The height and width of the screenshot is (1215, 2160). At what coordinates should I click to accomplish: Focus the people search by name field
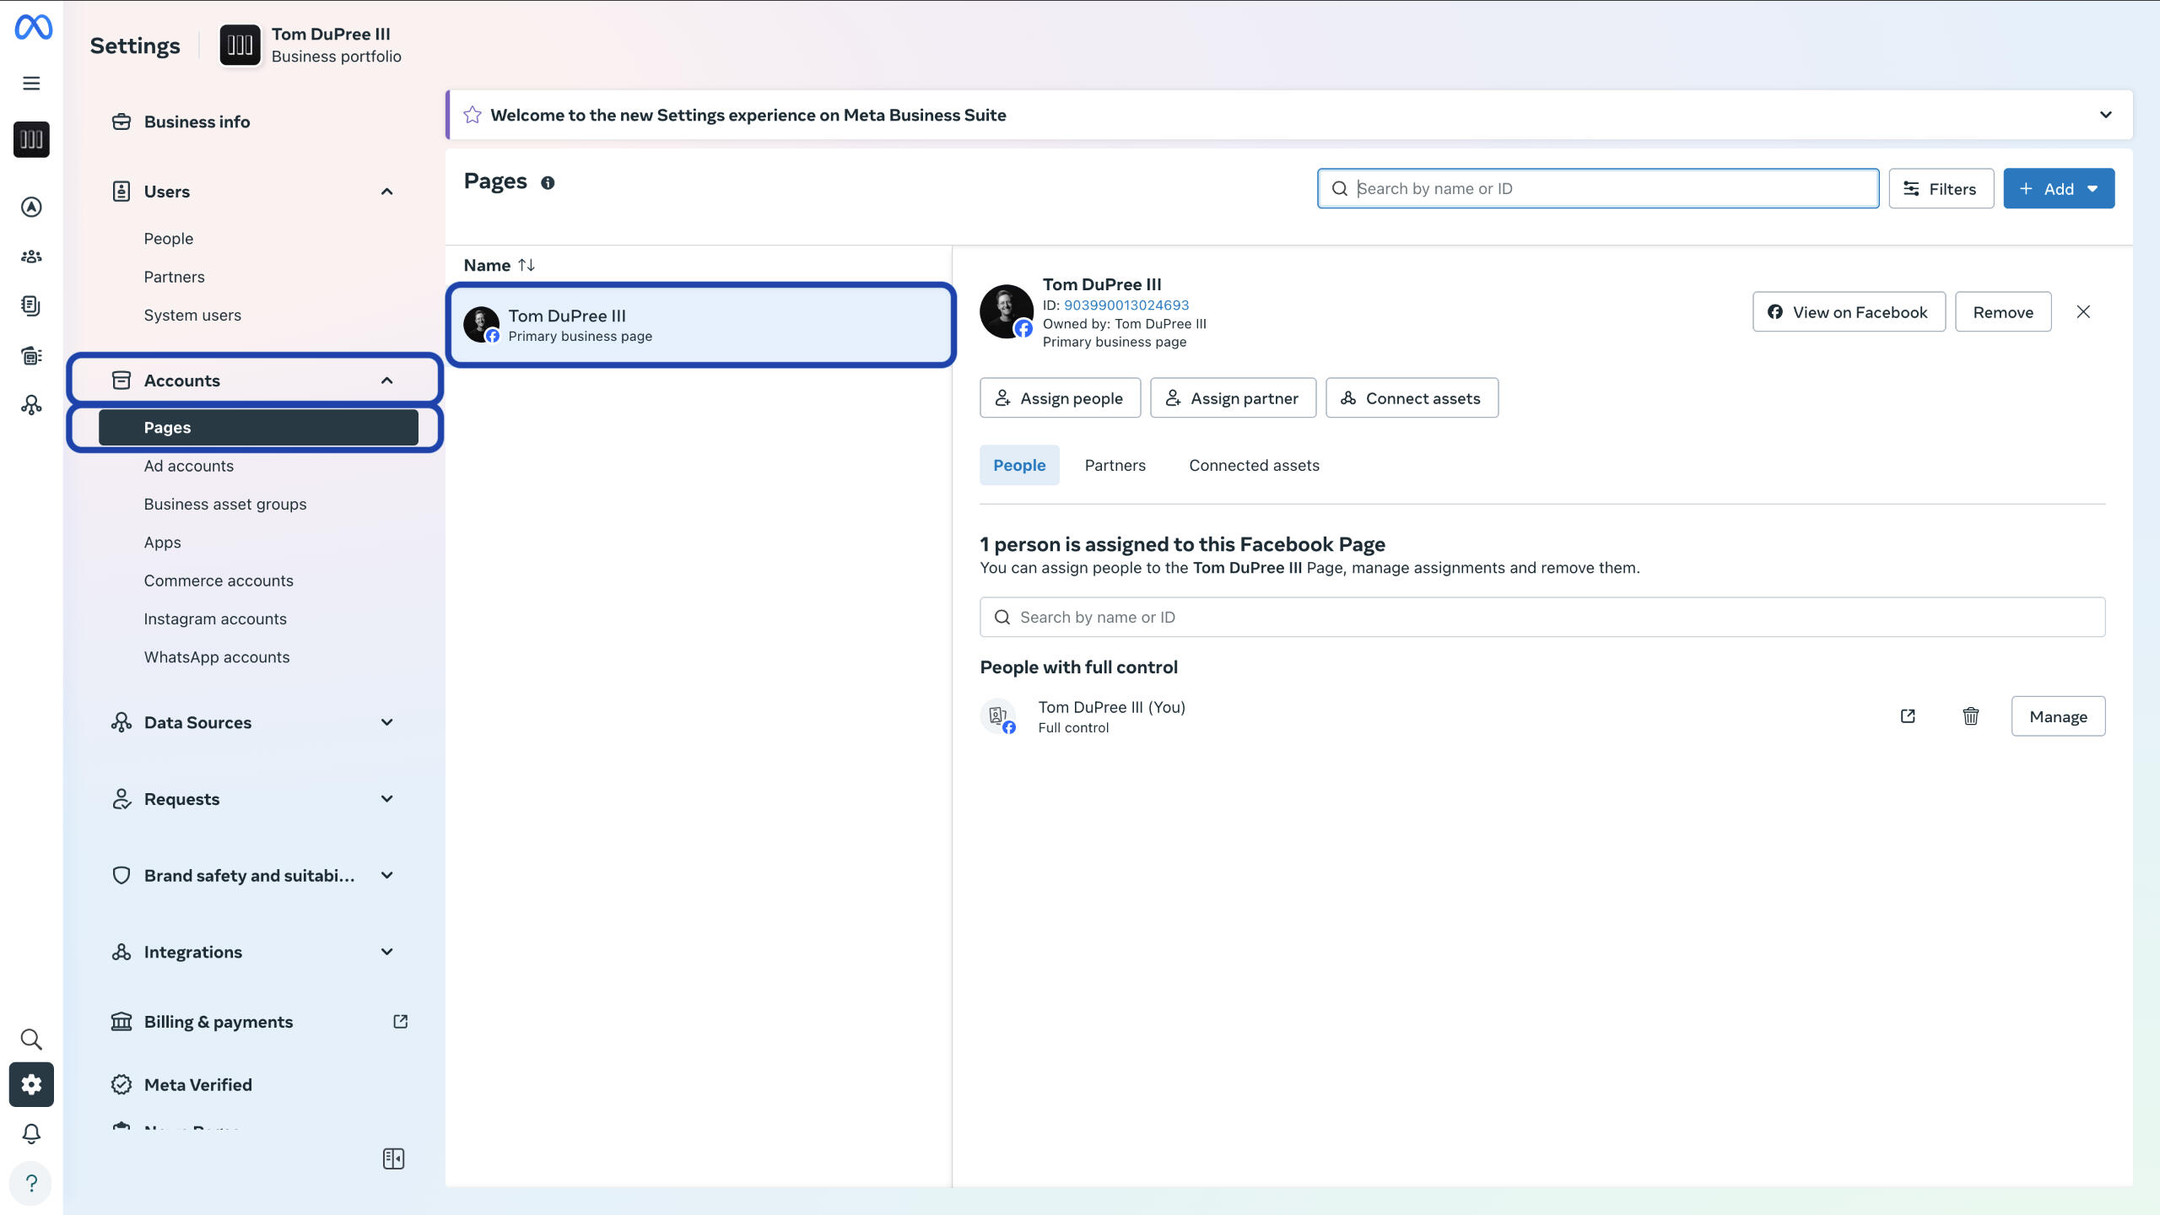[1542, 617]
